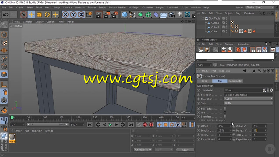
Task: Select the Live Selection tool
Action: 23,14
